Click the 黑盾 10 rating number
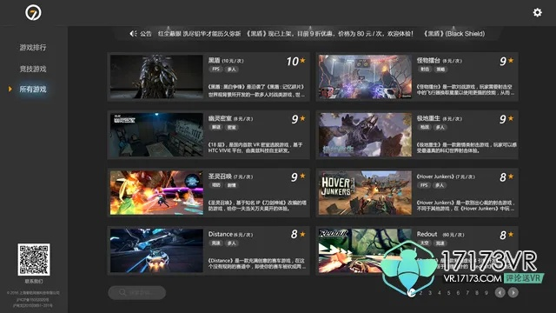The image size is (556, 313). (293, 62)
